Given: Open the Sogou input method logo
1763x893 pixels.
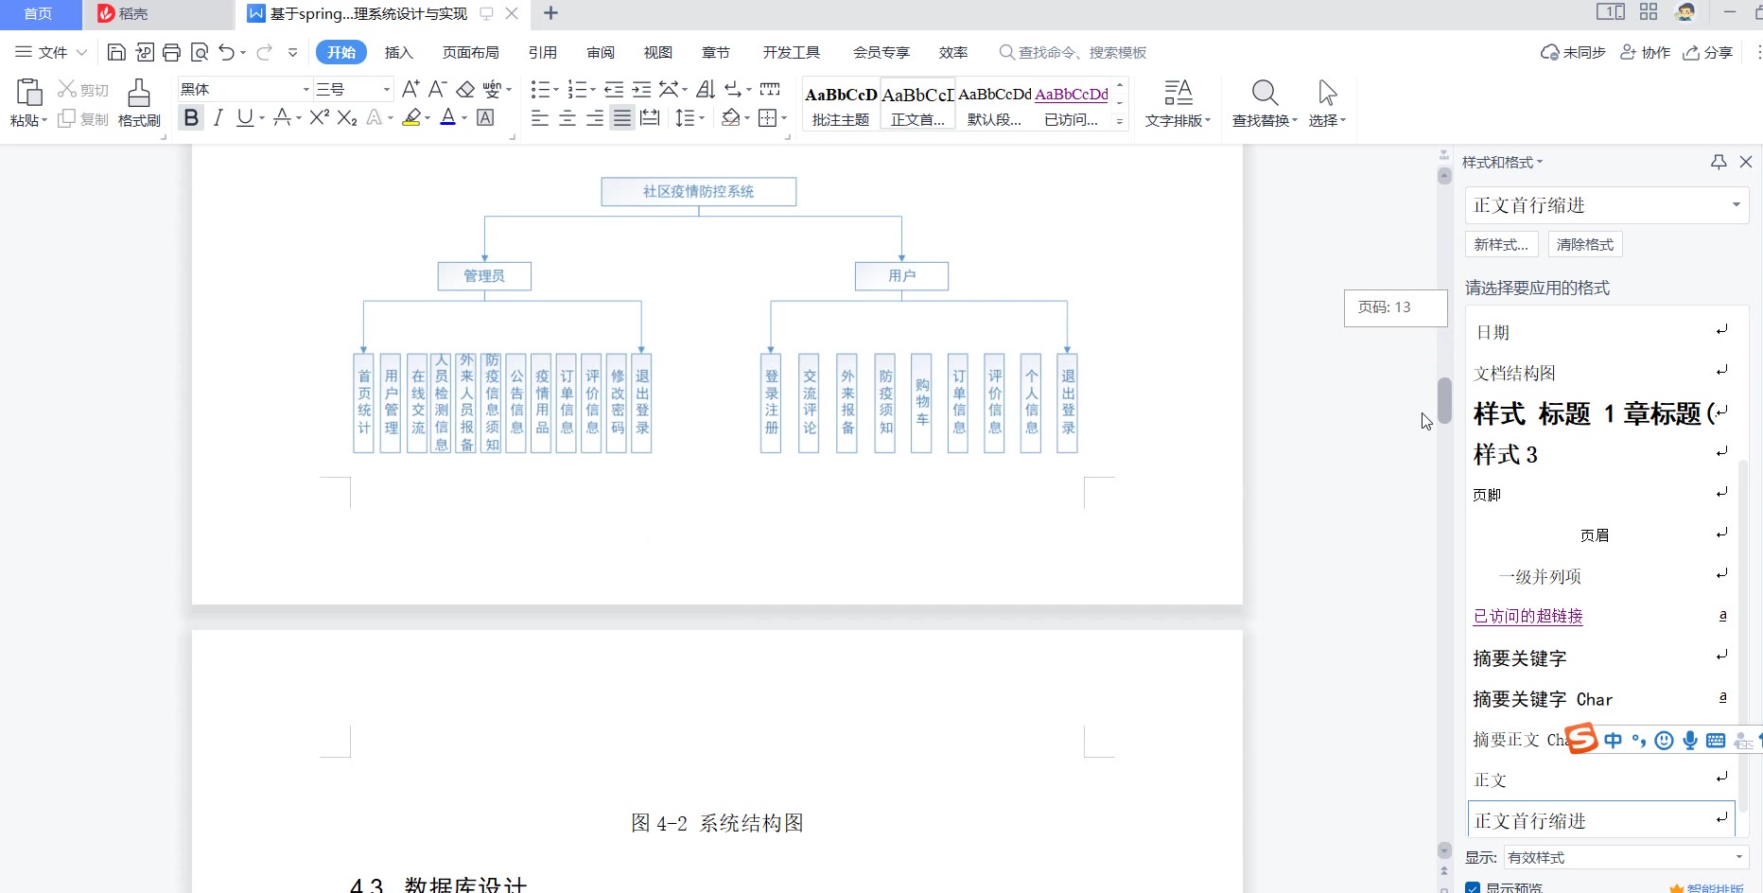Looking at the screenshot, I should (1581, 738).
